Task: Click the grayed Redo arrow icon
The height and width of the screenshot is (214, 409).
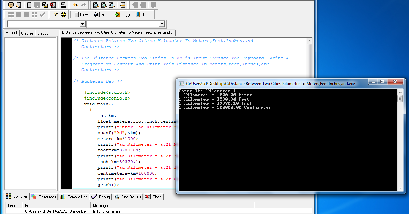Action: click(84, 5)
